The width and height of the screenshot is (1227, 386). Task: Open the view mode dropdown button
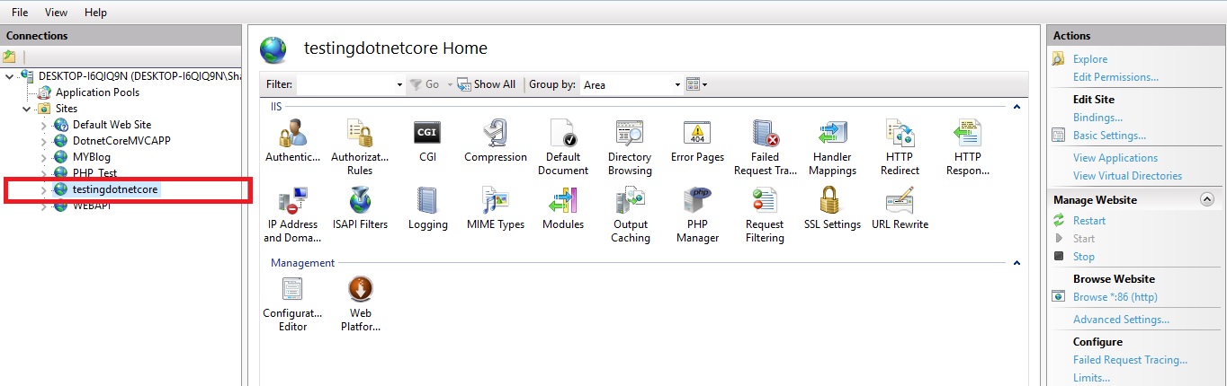696,84
